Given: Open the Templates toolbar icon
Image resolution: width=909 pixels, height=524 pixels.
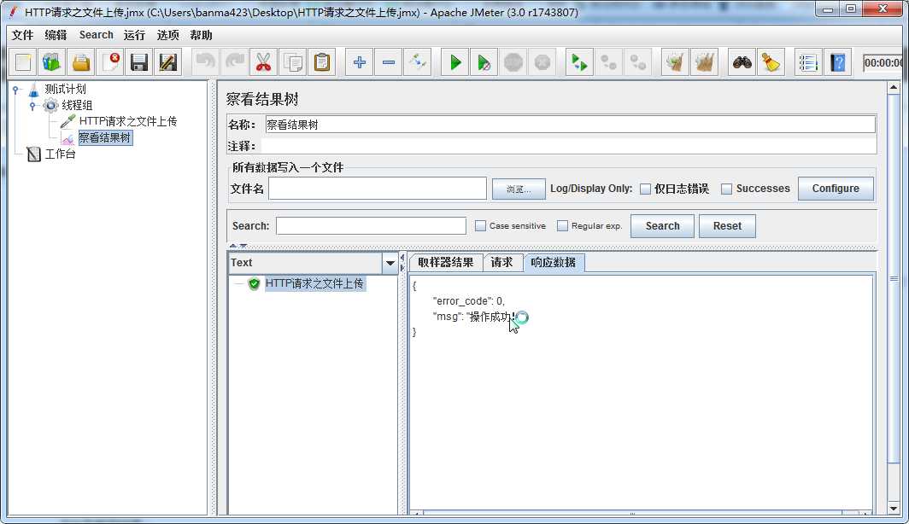Looking at the screenshot, I should 51,62.
